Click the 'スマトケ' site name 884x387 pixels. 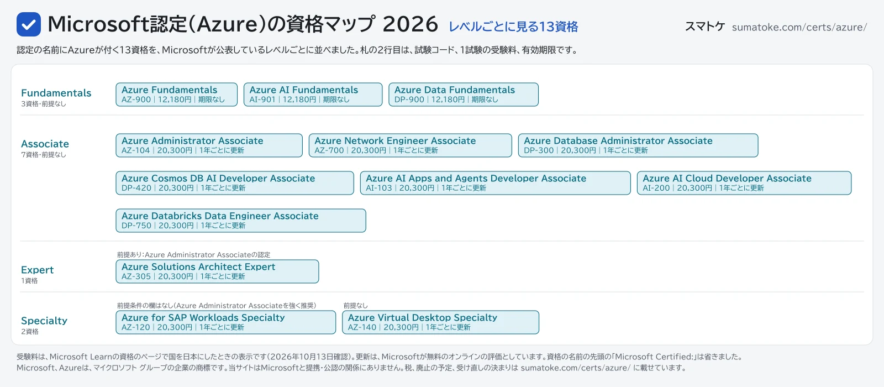pyautogui.click(x=704, y=27)
